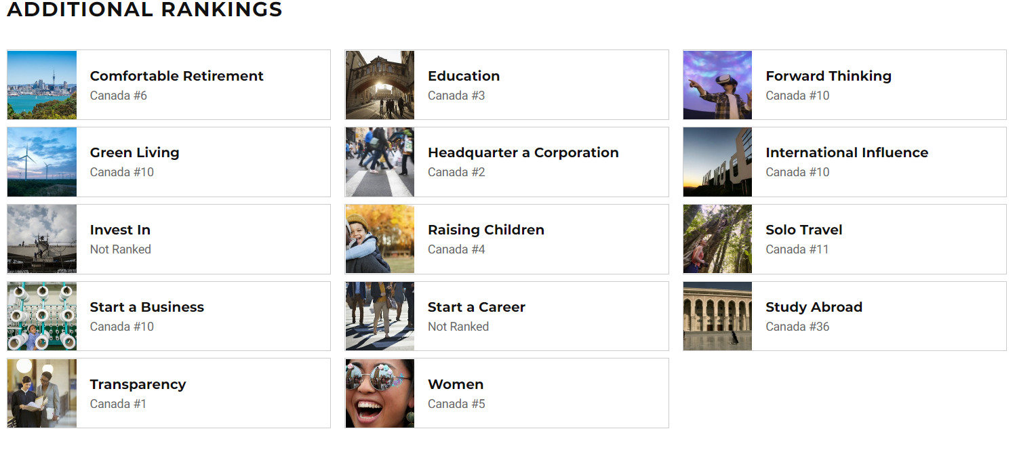Select the Start a Business factory thumbnail
The image size is (1017, 452).
click(x=41, y=316)
